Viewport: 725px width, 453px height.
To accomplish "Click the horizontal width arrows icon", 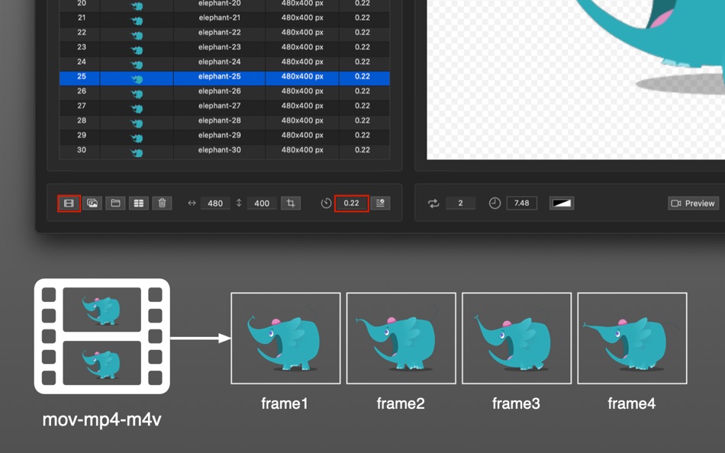I will 192,203.
